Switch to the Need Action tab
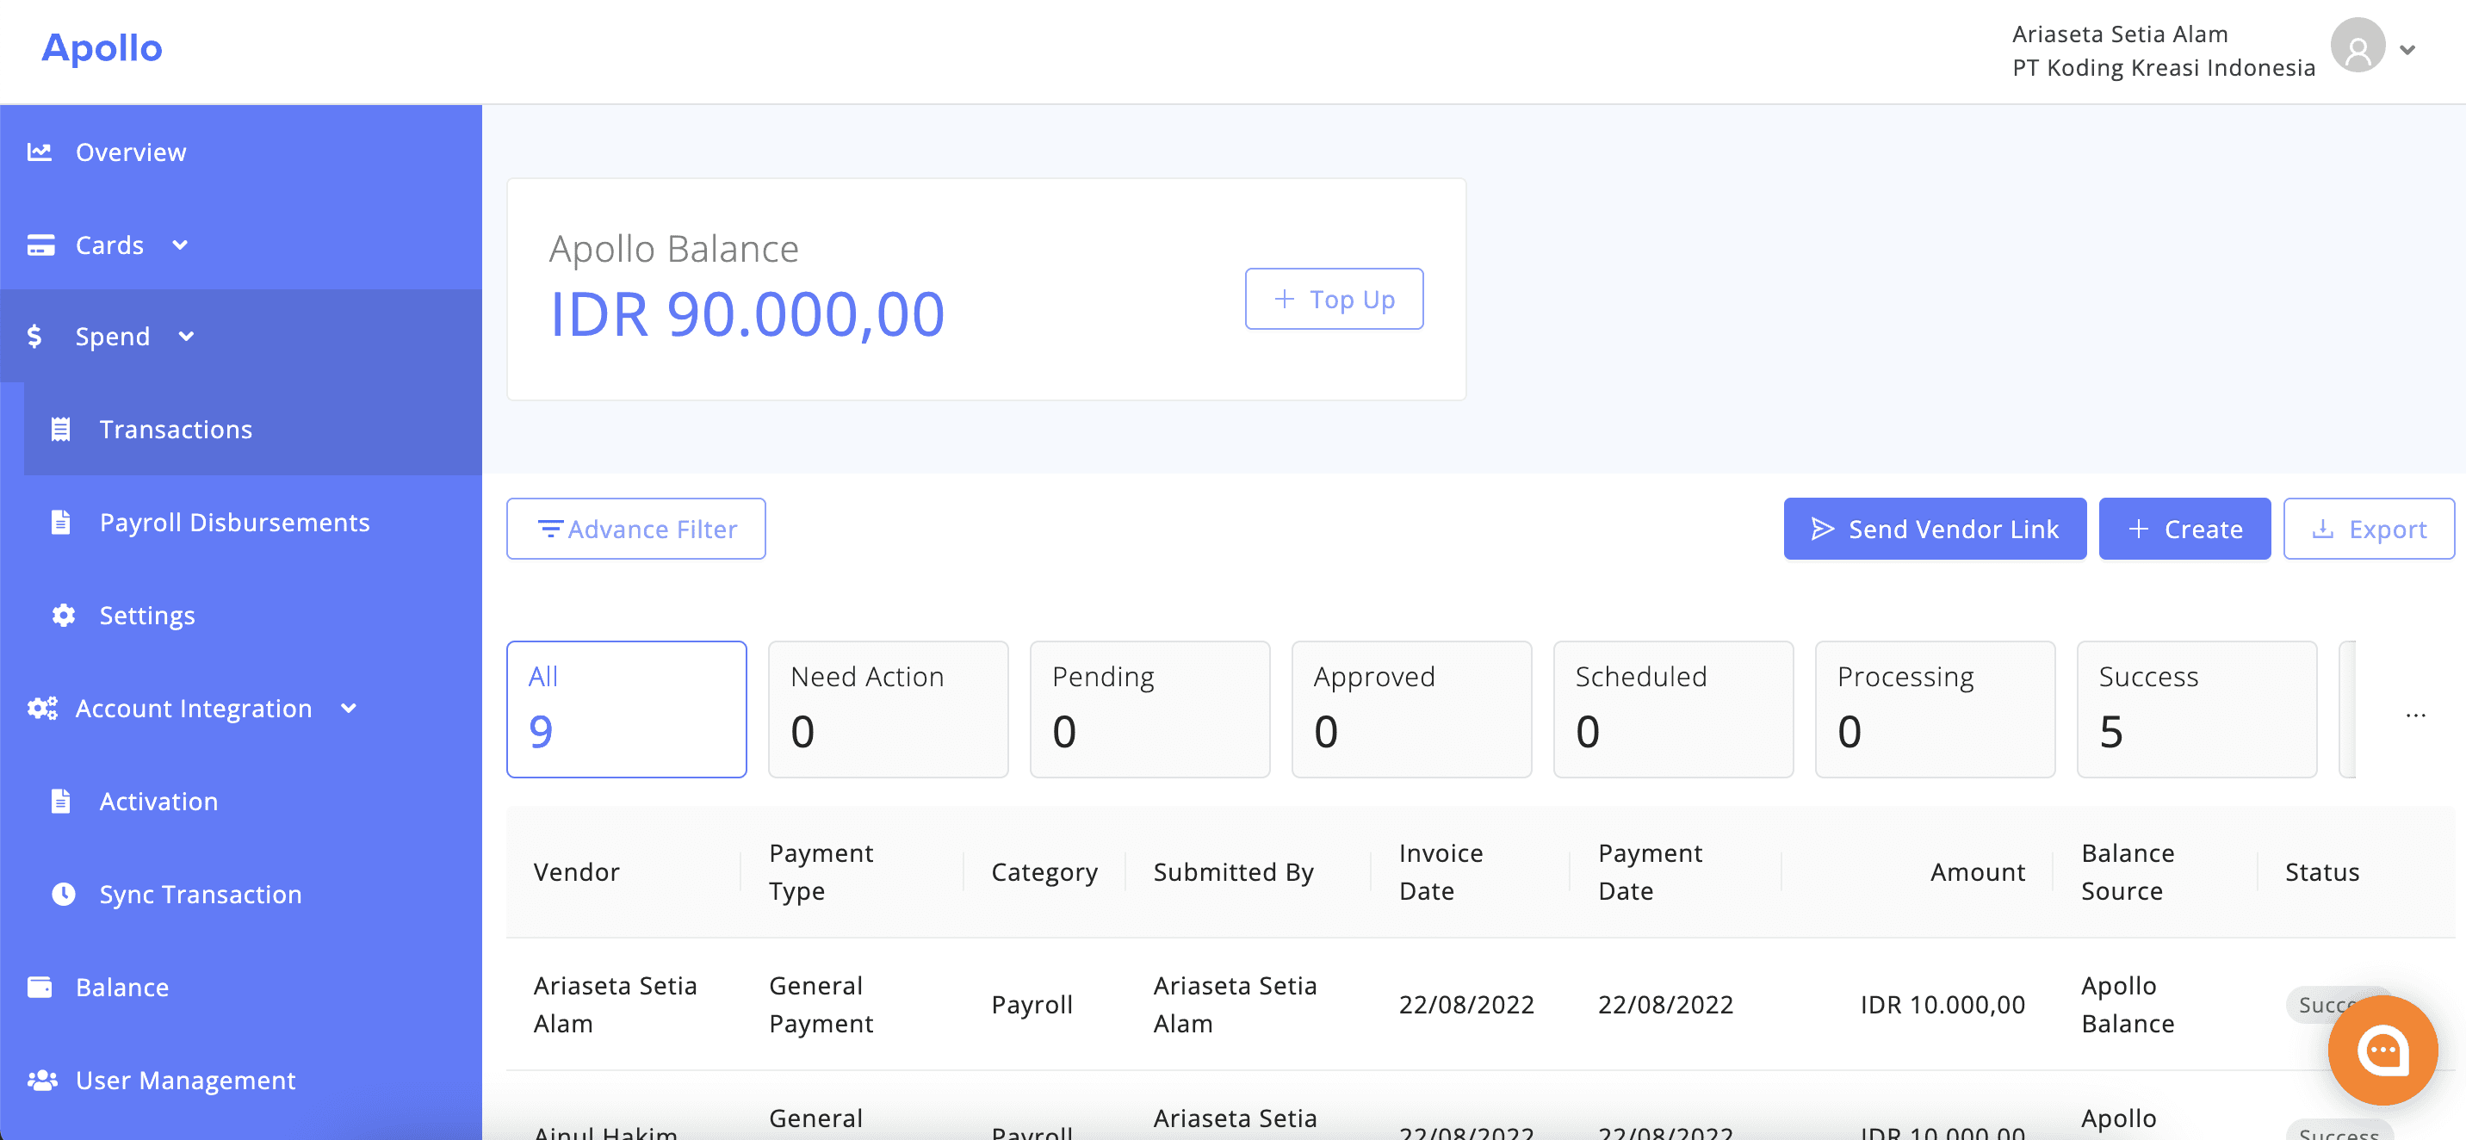Image resolution: width=2466 pixels, height=1140 pixels. (887, 709)
